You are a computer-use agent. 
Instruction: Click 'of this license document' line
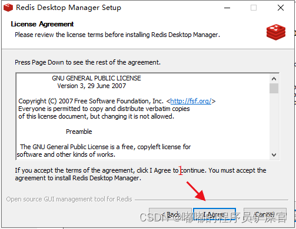tap(96, 116)
